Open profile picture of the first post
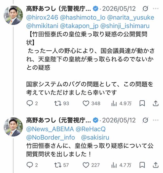The height and width of the screenshot is (173, 163). click(x=13, y=15)
